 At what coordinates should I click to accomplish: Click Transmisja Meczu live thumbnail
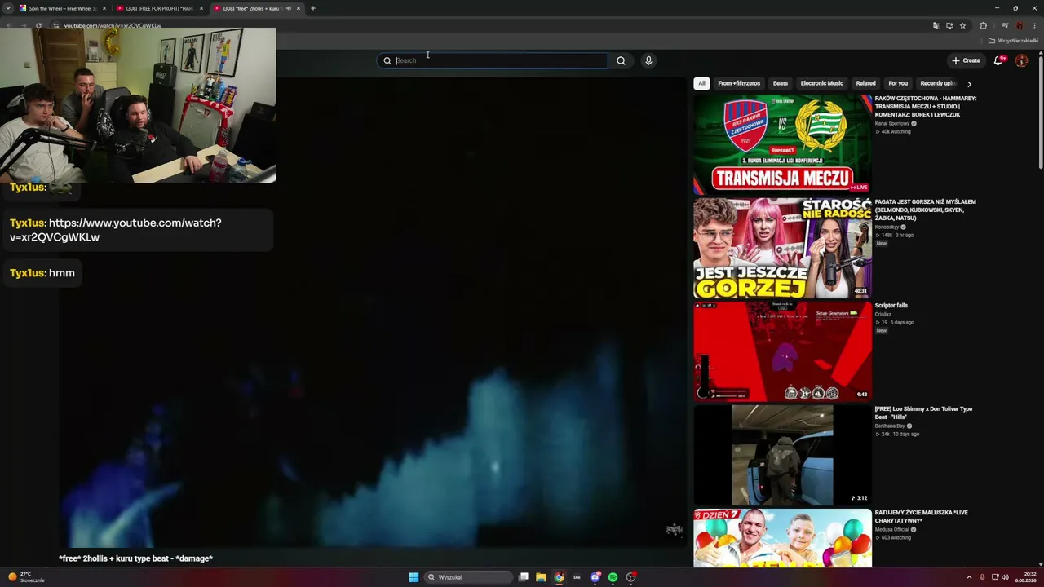coord(782,144)
